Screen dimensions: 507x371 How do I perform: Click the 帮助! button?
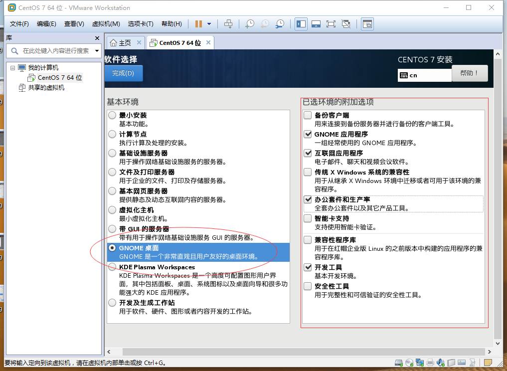tap(470, 73)
